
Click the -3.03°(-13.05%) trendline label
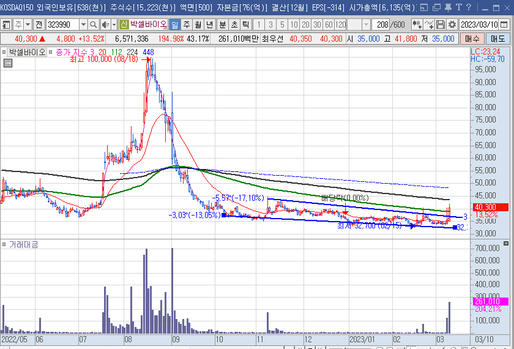coord(195,215)
